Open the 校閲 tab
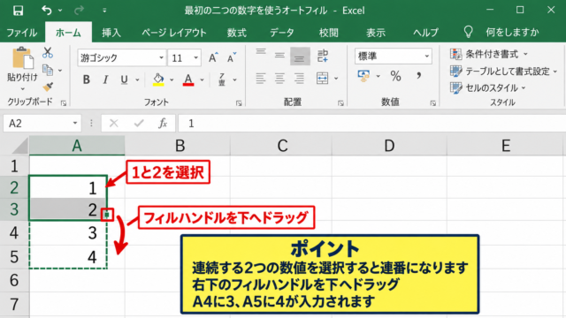This screenshot has width=566, height=318. click(x=328, y=33)
